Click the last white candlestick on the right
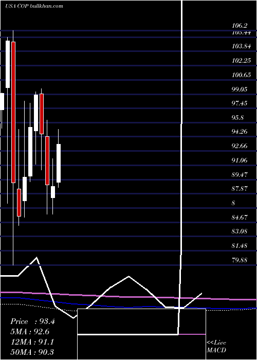Screen dimensions: 257x360 (x=59, y=163)
